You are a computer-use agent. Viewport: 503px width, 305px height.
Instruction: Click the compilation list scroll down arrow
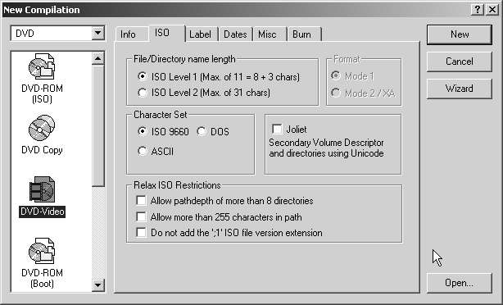[x=97, y=285]
